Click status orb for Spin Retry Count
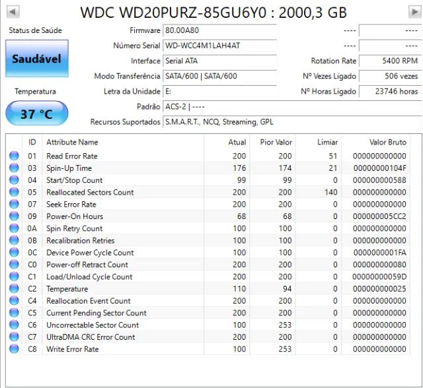 [14, 228]
